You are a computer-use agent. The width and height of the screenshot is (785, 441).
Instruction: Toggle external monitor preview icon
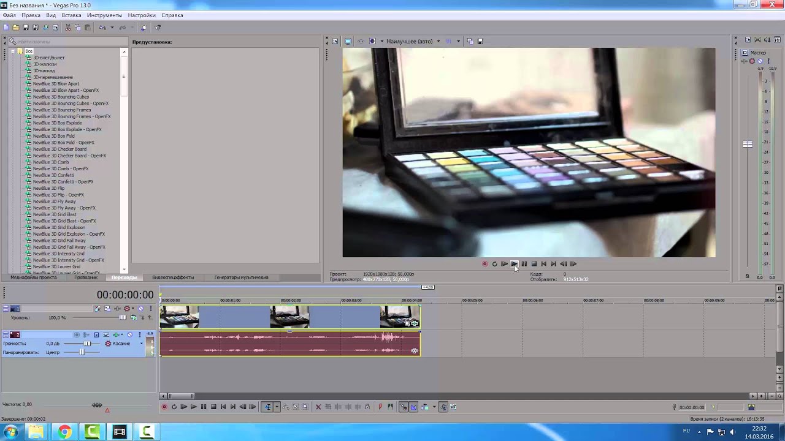[x=348, y=41]
